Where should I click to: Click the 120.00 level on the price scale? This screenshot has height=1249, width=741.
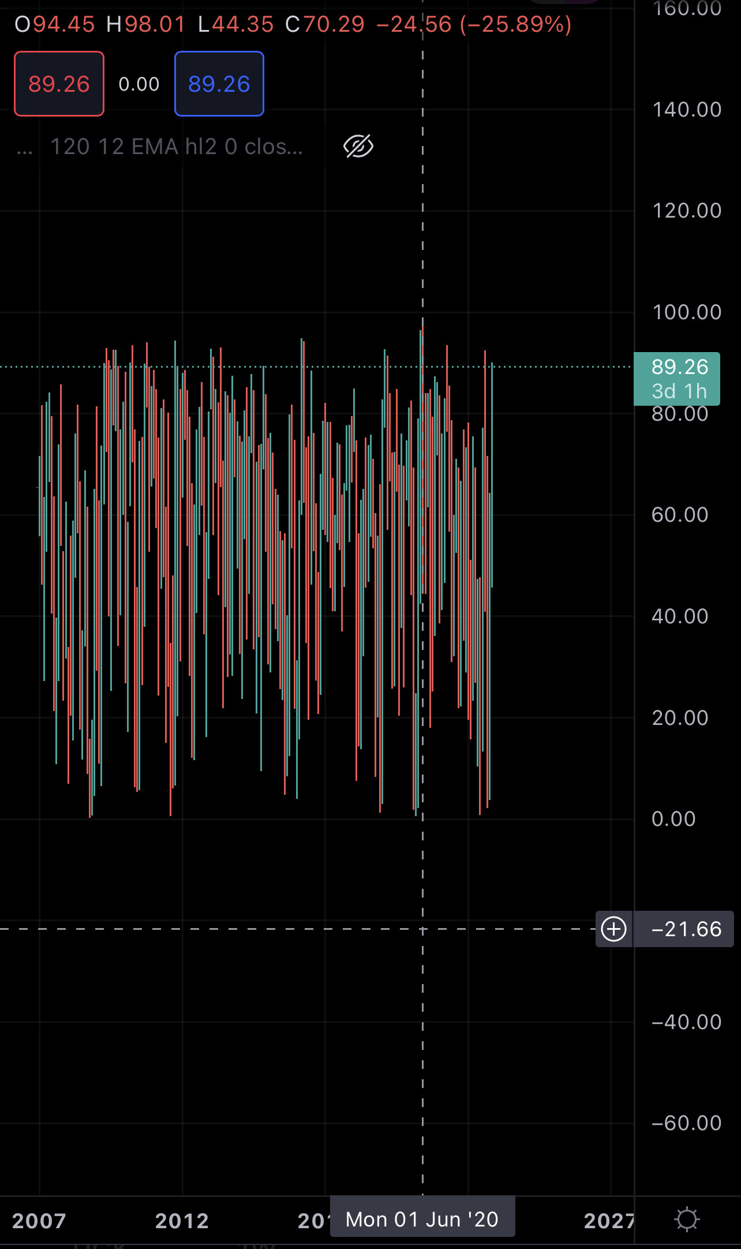coord(687,211)
